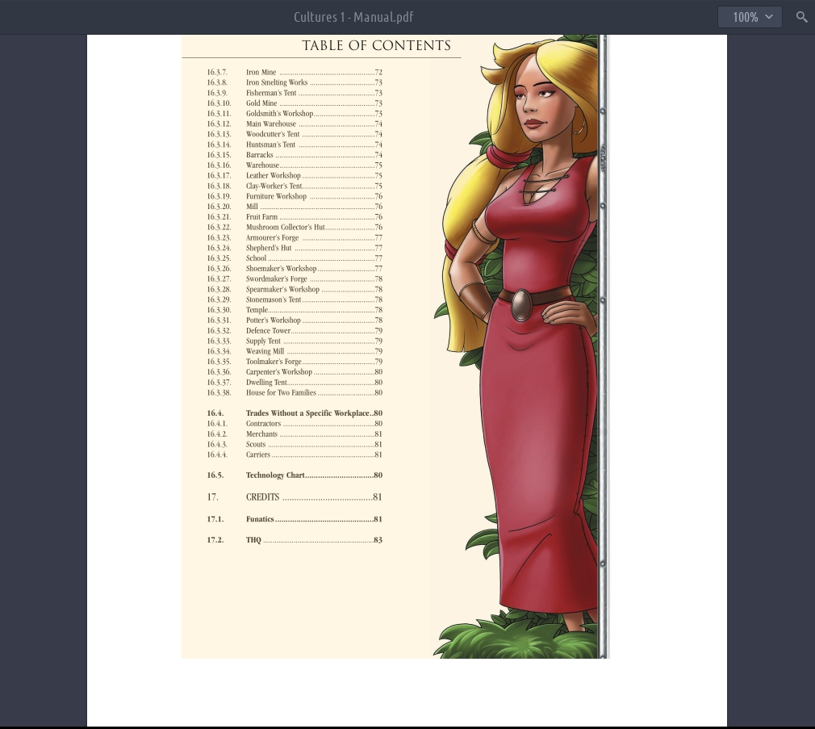The width and height of the screenshot is (815, 729).
Task: Click the TABLE OF CONTENTS heading
Action: tap(376, 46)
